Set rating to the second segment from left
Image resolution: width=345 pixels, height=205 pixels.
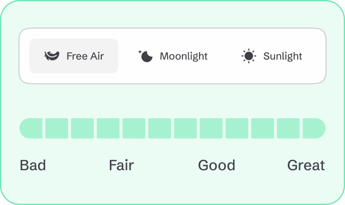pos(57,128)
